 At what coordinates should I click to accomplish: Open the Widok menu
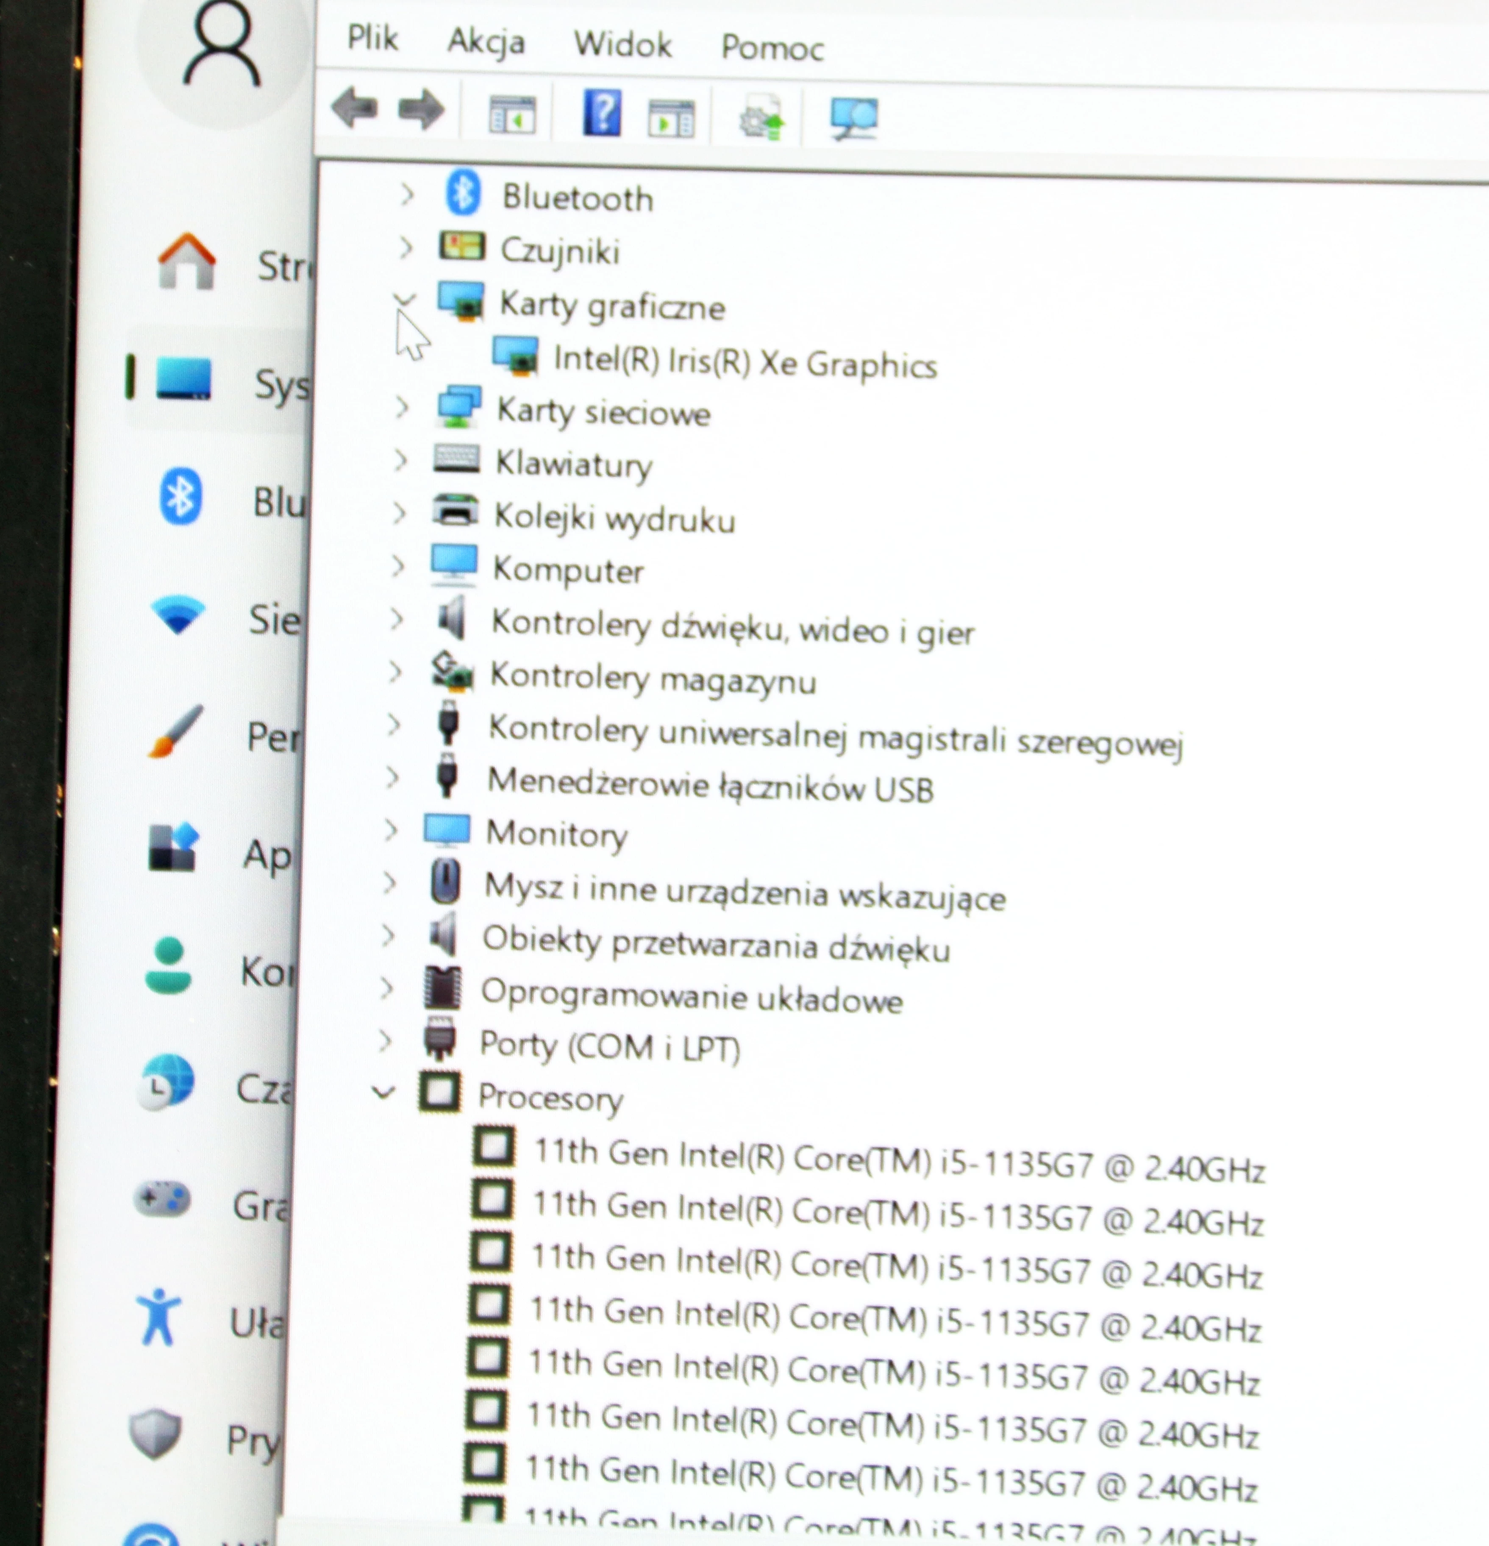coord(622,44)
